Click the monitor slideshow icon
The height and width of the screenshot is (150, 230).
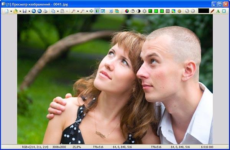coord(111,11)
